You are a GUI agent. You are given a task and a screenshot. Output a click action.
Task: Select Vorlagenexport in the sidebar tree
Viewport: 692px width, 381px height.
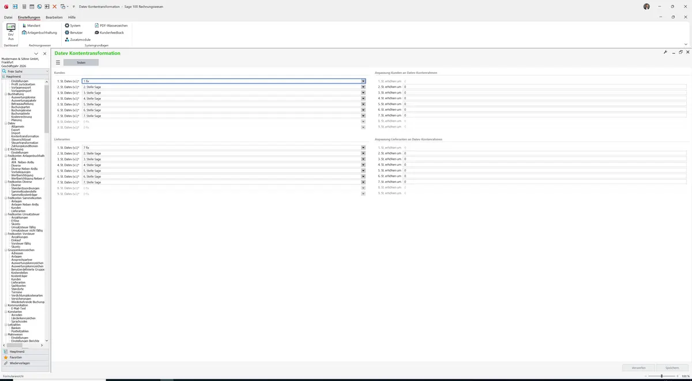click(x=21, y=87)
